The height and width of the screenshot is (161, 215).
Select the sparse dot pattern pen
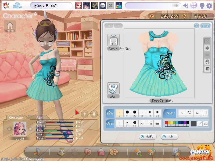pyautogui.click(x=142, y=124)
